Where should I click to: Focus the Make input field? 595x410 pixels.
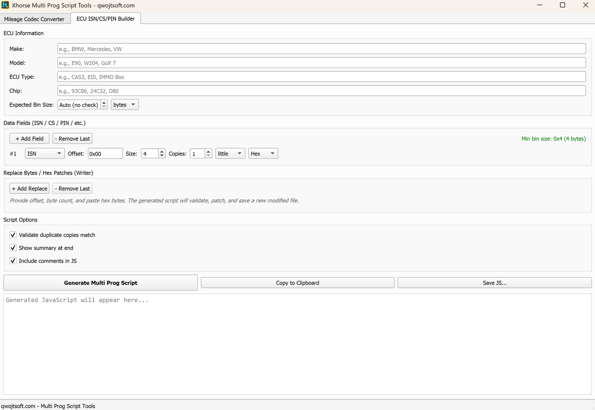pos(322,49)
